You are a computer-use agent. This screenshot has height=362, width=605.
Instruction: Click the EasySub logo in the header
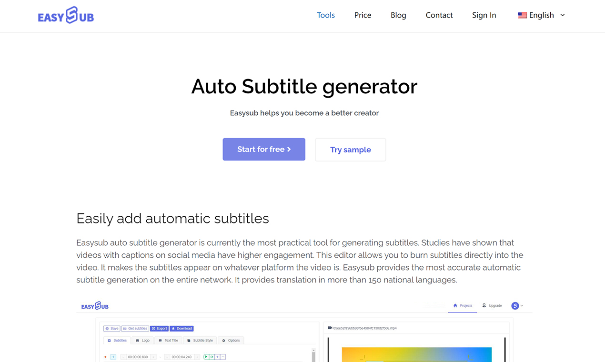[66, 15]
